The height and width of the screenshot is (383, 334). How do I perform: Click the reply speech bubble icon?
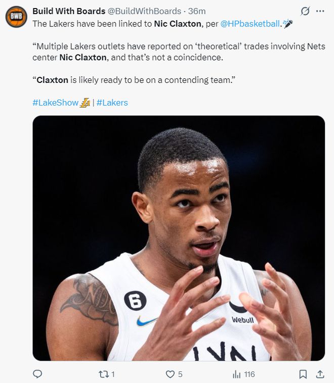(x=37, y=374)
